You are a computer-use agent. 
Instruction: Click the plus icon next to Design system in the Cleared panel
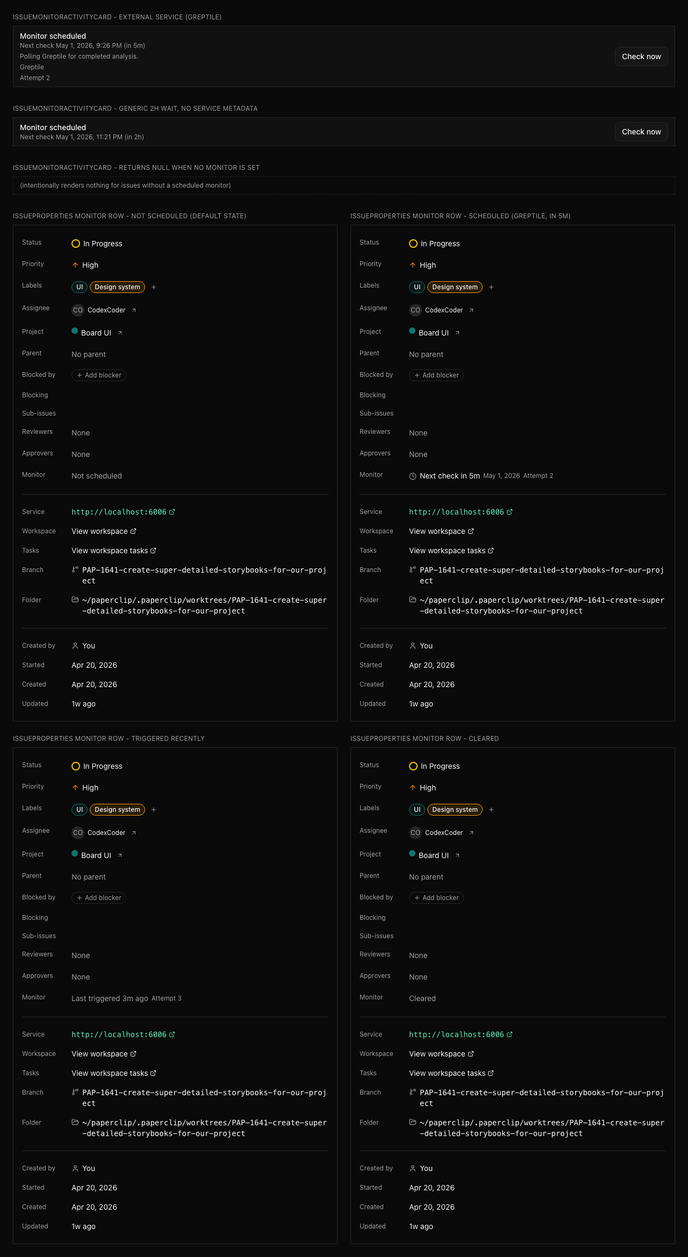[491, 810]
